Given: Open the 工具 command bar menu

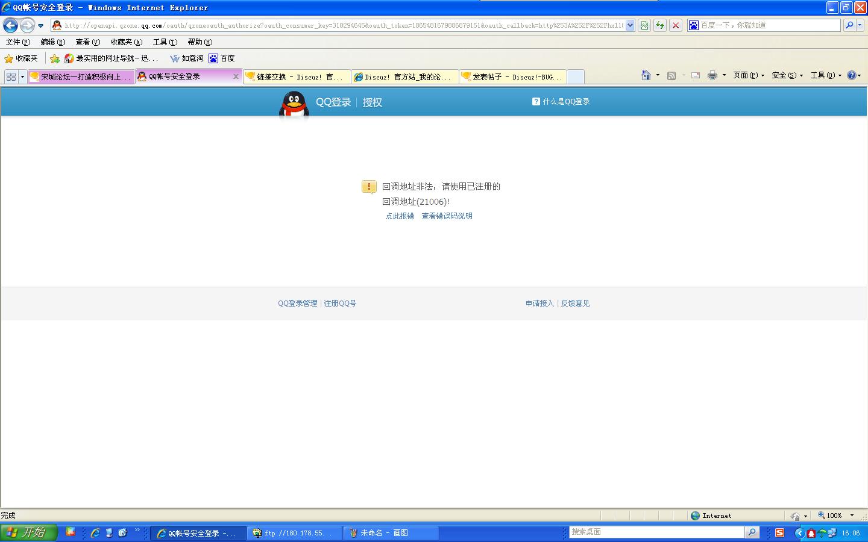Looking at the screenshot, I should (826, 75).
